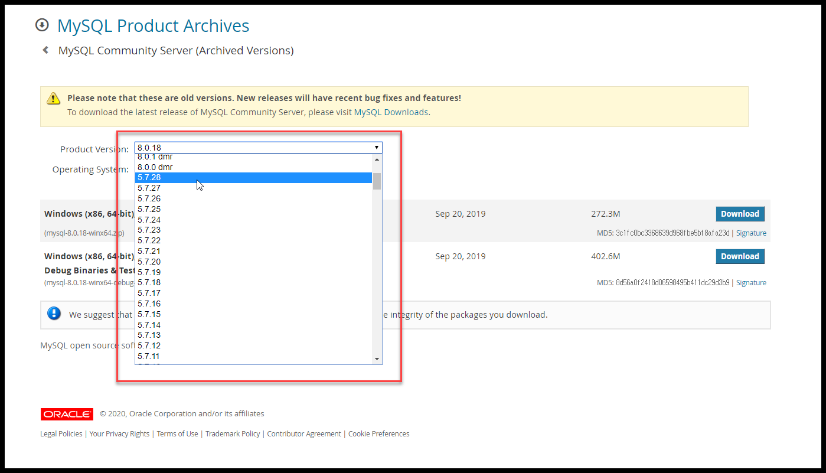Open Trademark Policy footer link

coord(233,434)
